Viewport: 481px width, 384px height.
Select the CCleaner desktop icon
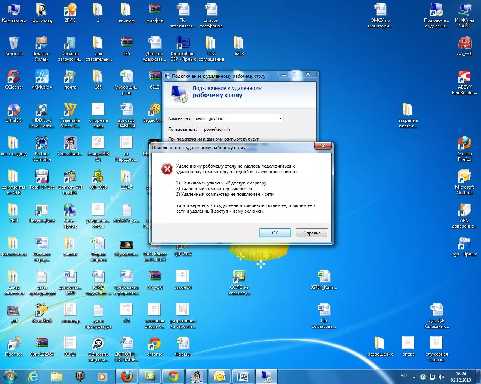tap(14, 79)
